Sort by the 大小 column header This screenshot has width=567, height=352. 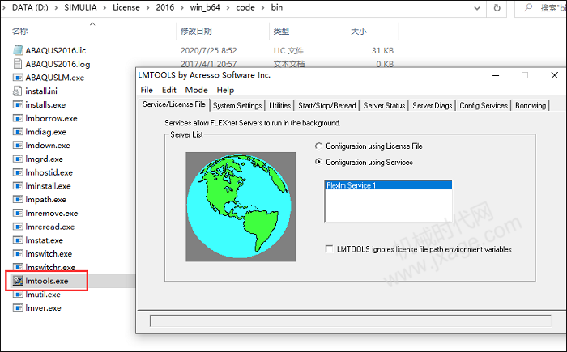359,31
